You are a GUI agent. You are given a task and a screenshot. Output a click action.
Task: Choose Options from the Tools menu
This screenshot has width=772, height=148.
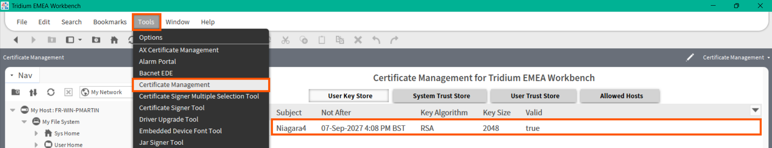click(201, 37)
